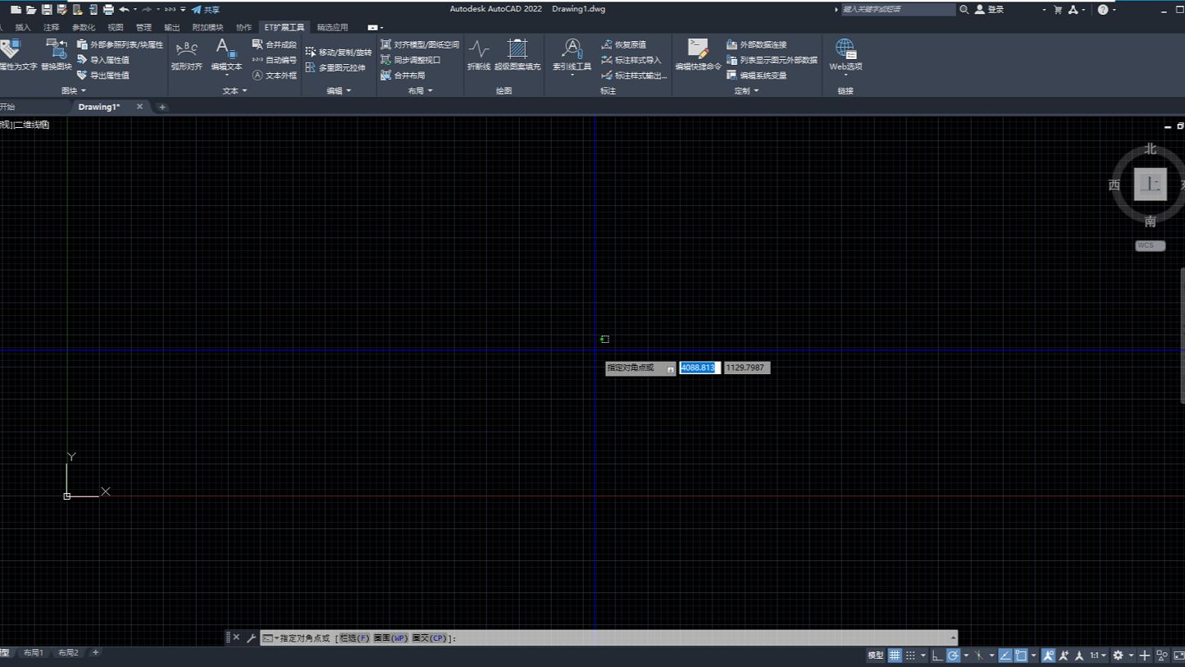Click the 共享 share button
The width and height of the screenshot is (1185, 667).
(206, 10)
